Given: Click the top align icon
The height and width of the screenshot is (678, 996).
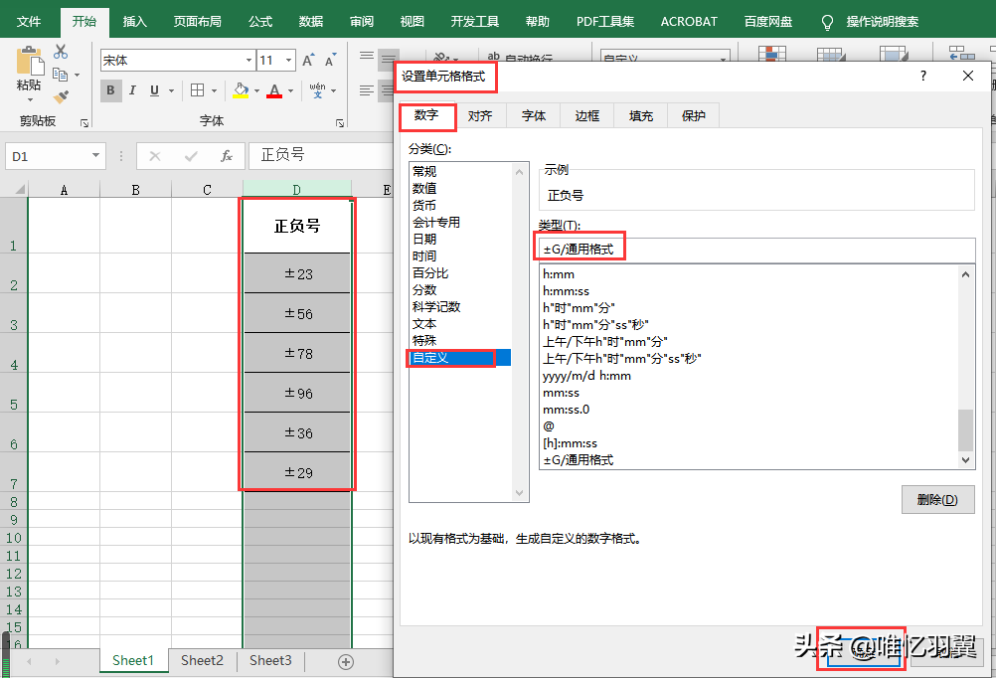Looking at the screenshot, I should [367, 56].
